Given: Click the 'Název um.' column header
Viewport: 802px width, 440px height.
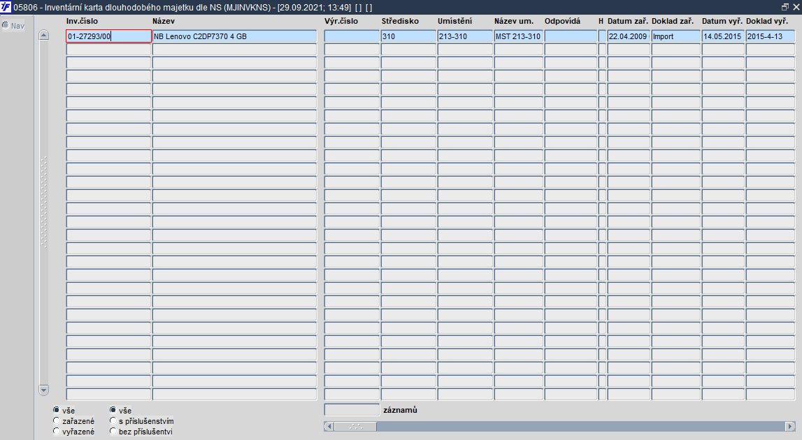Looking at the screenshot, I should pyautogui.click(x=513, y=21).
